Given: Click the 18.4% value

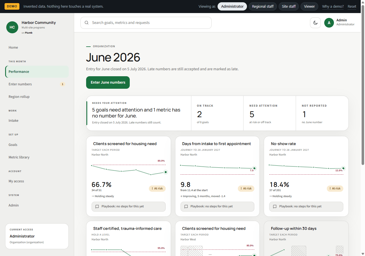Looking at the screenshot, I should coord(279,185).
